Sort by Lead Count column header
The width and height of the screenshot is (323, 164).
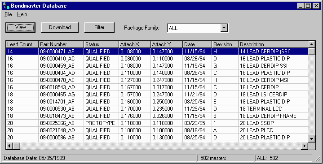[x=22, y=44]
